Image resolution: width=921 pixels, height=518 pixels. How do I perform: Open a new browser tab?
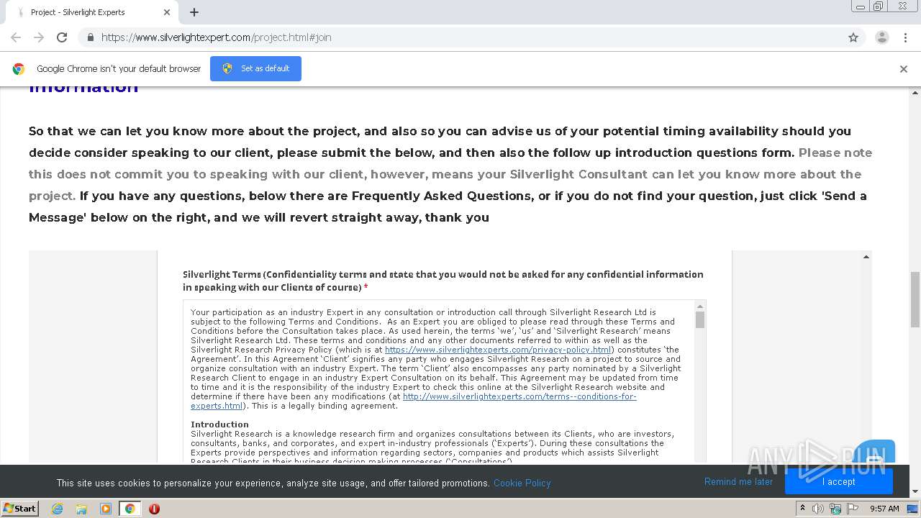194,12
